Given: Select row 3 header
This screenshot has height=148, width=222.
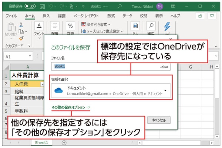Looking at the screenshot, I should pos(6,91).
